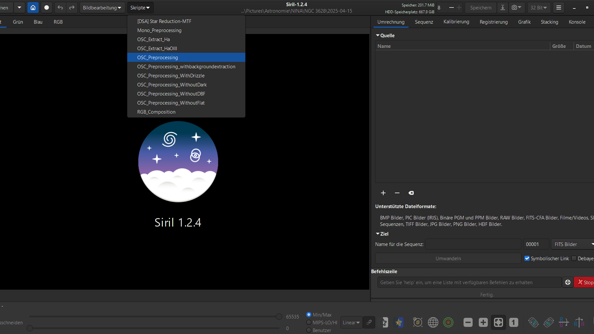Toggle the false color star icon

(399, 322)
